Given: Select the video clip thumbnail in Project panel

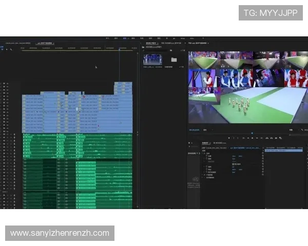Looking at the screenshot, I should tap(152, 59).
